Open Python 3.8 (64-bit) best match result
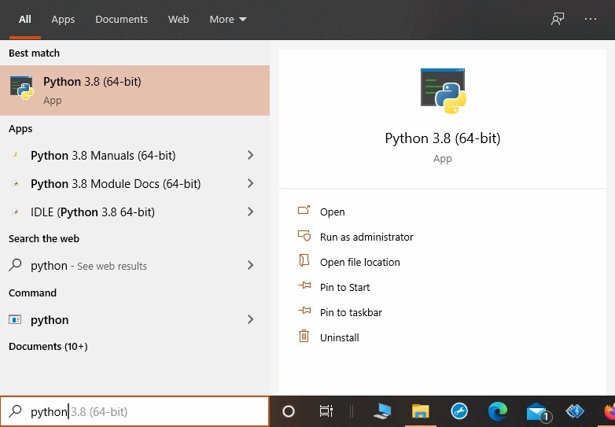 pos(134,90)
